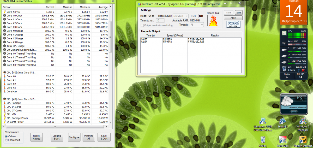The height and width of the screenshot is (148, 313).
Task: Open the About dialog of IntelBurnTest
Action: point(233,18)
